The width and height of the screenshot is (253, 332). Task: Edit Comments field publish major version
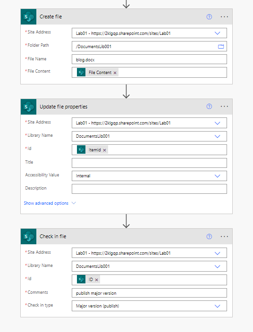pyautogui.click(x=149, y=293)
